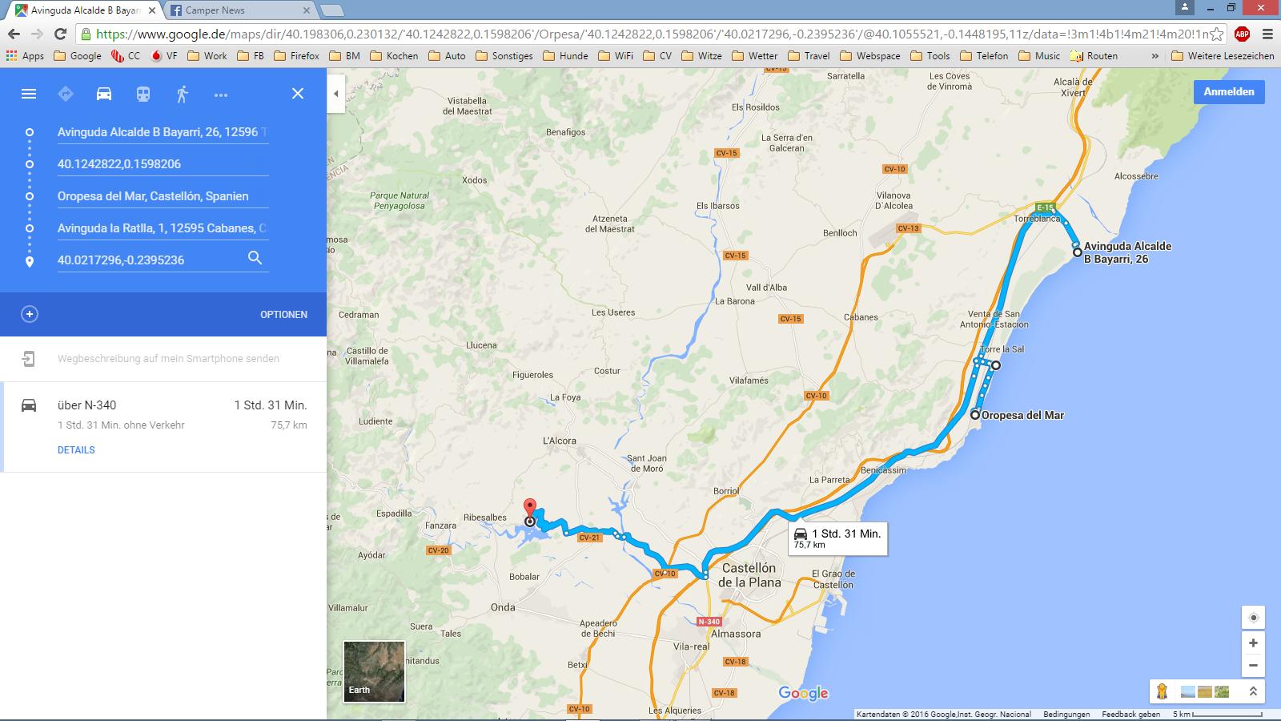Bookmark page with star icon
The height and width of the screenshot is (721, 1281).
[1216, 34]
